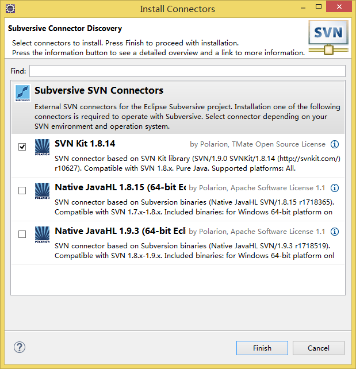Image resolution: width=356 pixels, height=369 pixels.
Task: Open the help question mark icon
Action: (x=20, y=347)
